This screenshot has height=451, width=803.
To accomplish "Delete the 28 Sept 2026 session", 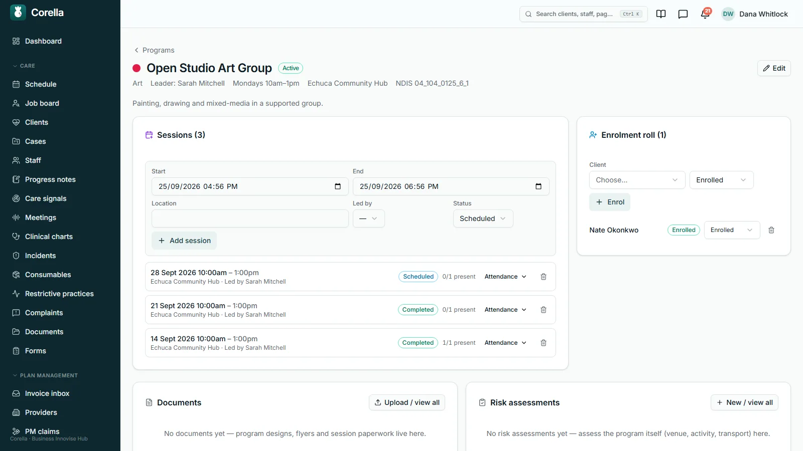I will (543, 277).
